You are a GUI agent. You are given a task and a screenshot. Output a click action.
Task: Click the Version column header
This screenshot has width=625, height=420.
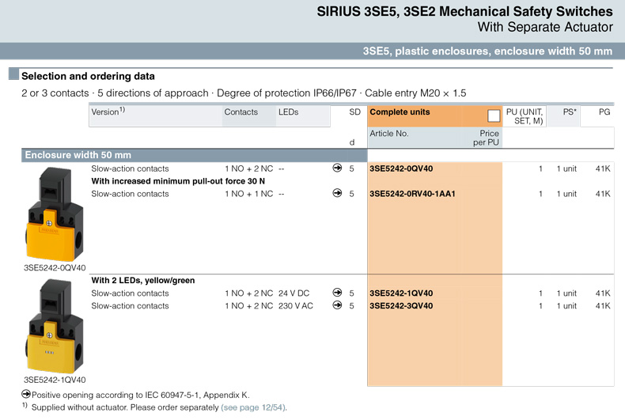(x=108, y=112)
